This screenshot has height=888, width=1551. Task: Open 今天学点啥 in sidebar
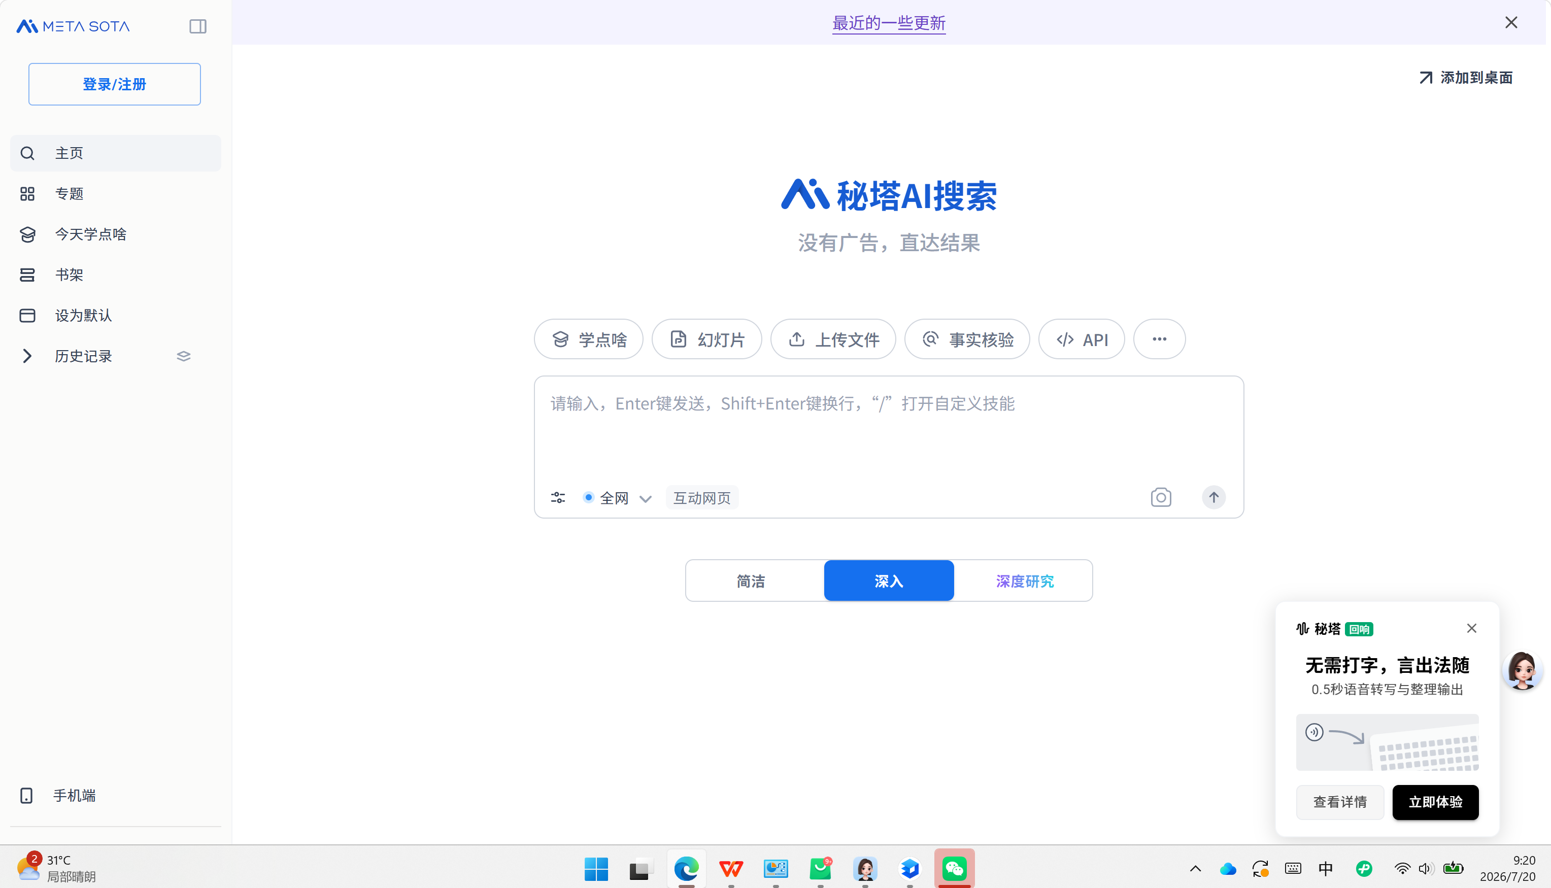pyautogui.click(x=116, y=234)
